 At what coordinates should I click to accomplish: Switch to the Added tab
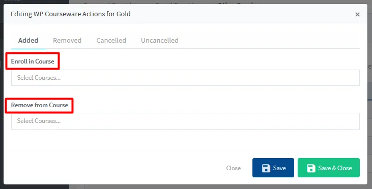28,40
